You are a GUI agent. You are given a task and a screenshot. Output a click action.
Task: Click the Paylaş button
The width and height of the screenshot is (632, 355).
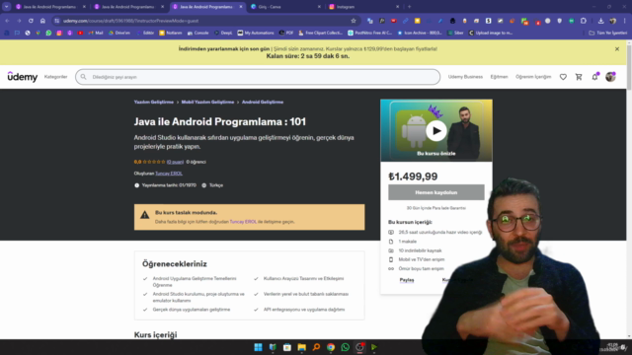point(407,280)
